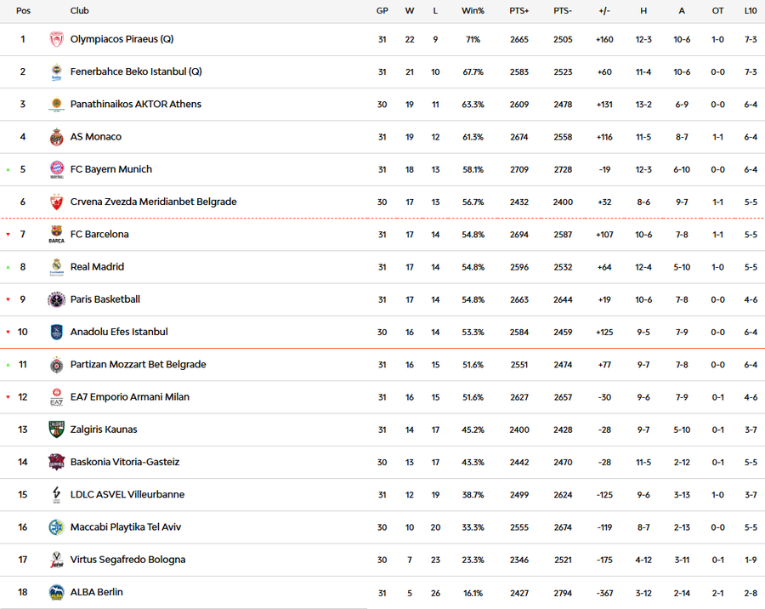Sort table by PTS+ column header
Image resolution: width=765 pixels, height=609 pixels.
pyautogui.click(x=518, y=11)
